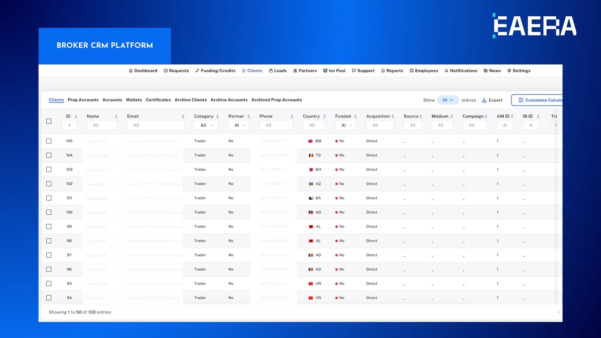
Task: Open the Inv Pool icon
Action: [325, 71]
